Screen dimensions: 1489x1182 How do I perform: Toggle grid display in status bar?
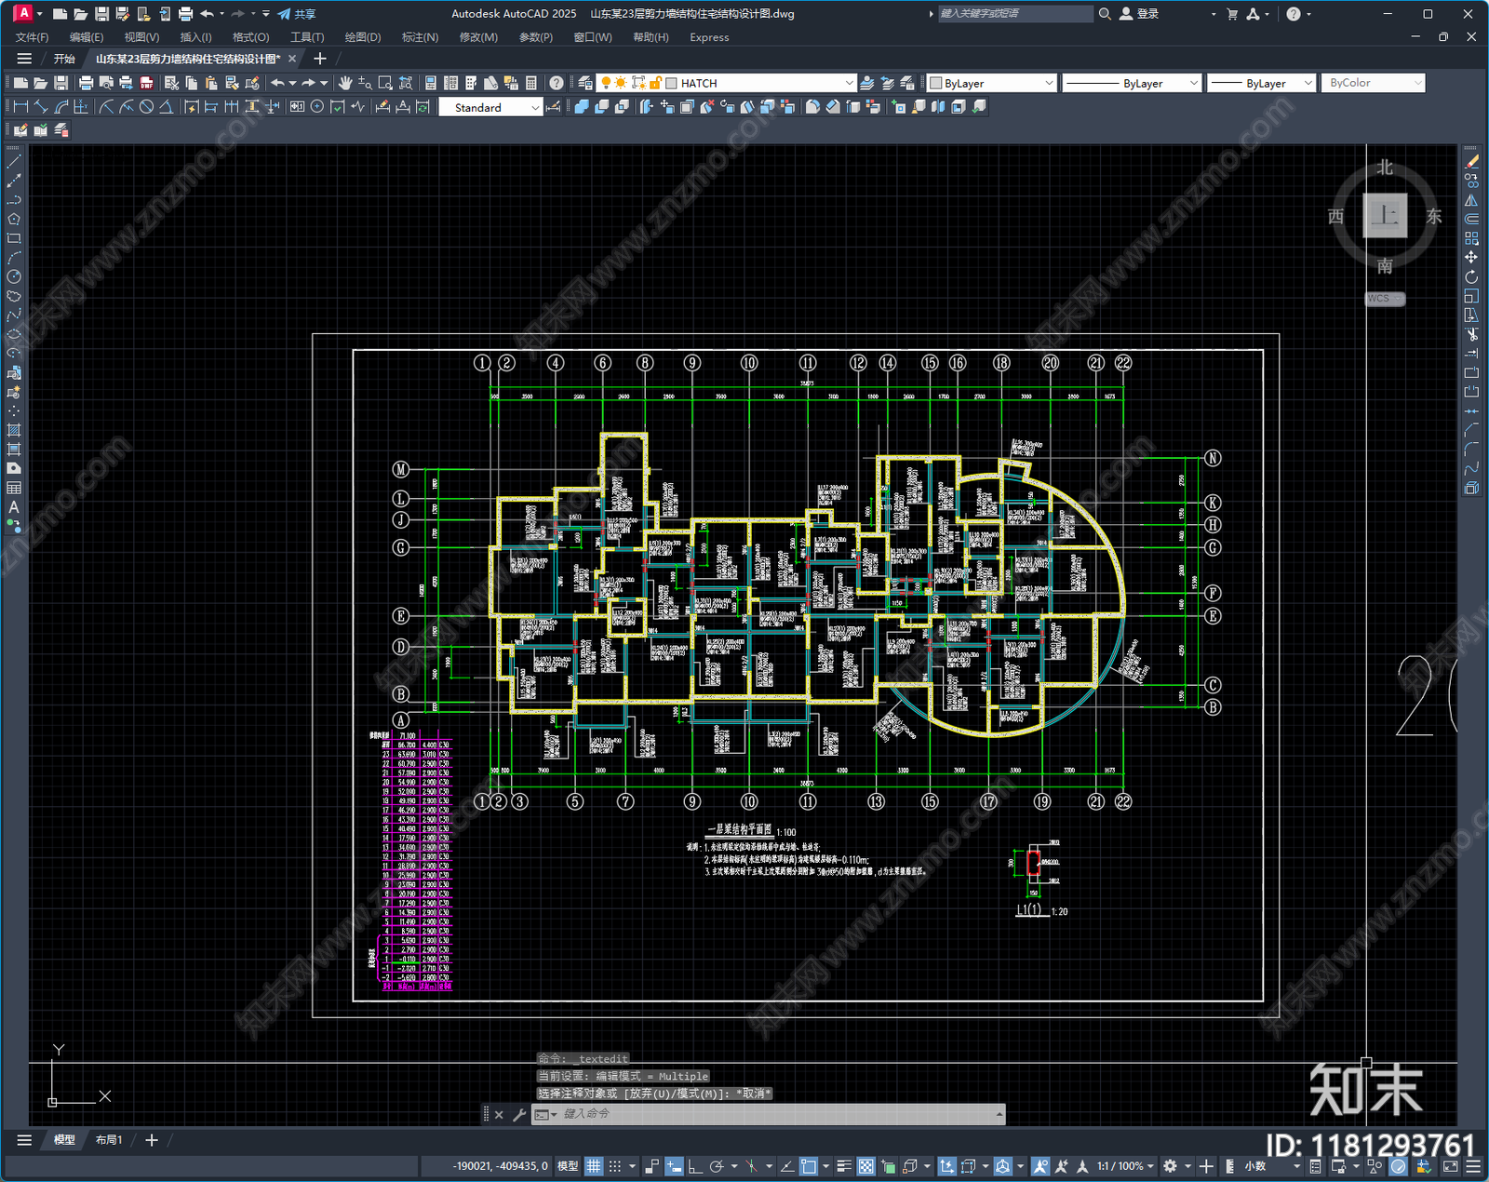[x=593, y=1166]
